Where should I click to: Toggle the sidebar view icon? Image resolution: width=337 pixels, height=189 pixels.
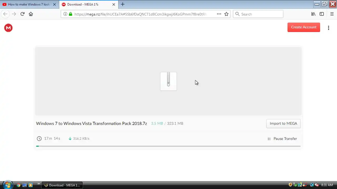click(322, 14)
